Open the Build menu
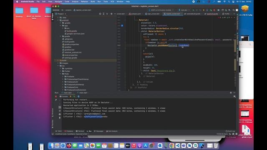Image resolution: width=267 pixels, height=150 pixels. click(x=93, y=2)
